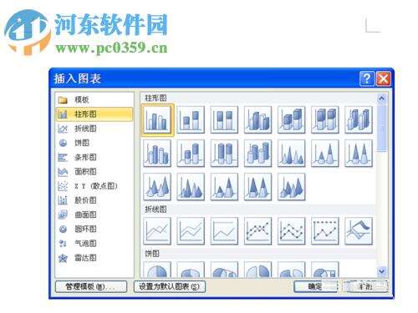Confirm with the 确定 button
Viewport: 418px width, 313px height.
click(x=316, y=286)
